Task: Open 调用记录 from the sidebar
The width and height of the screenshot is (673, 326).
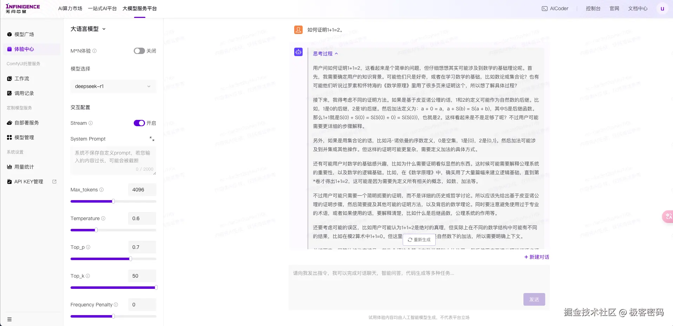Action: (24, 93)
